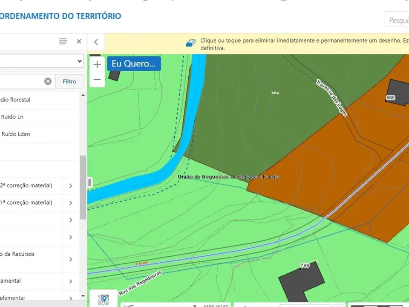Expand the row below 1ª correção material
The height and width of the screenshot is (307, 409).
71,220
